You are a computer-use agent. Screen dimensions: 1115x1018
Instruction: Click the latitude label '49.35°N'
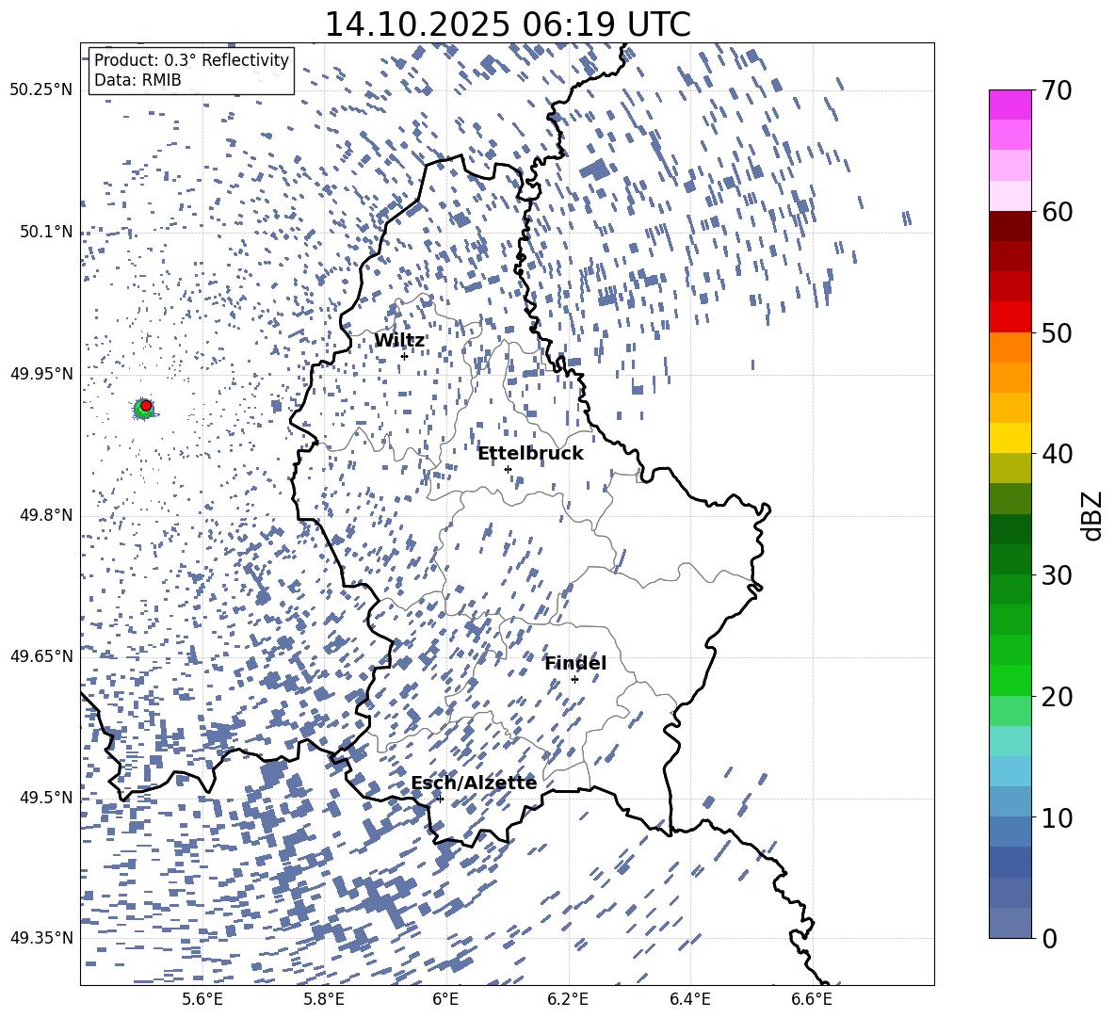point(40,938)
